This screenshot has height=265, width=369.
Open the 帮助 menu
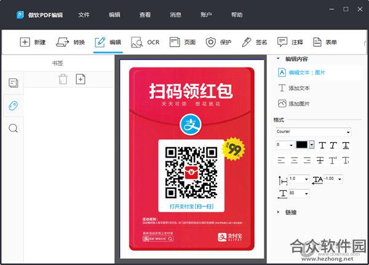coord(237,15)
